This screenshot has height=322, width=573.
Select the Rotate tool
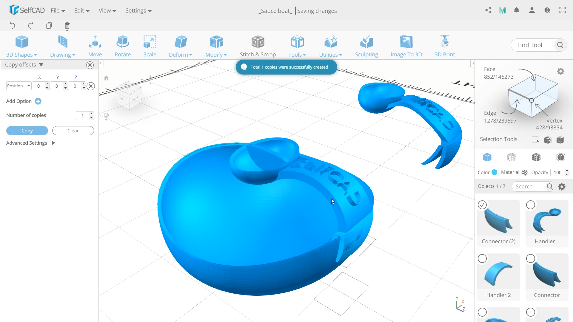pos(123,46)
